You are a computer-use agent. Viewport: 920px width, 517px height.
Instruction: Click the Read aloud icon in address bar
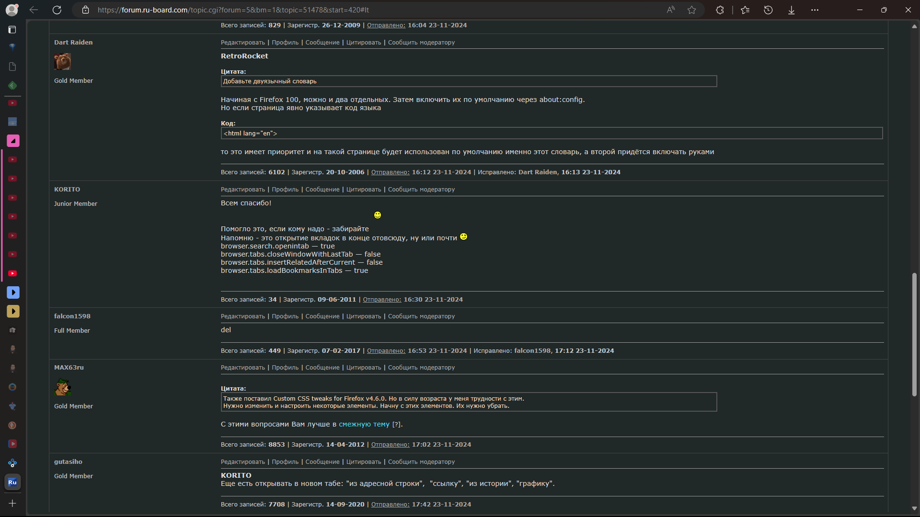(670, 10)
